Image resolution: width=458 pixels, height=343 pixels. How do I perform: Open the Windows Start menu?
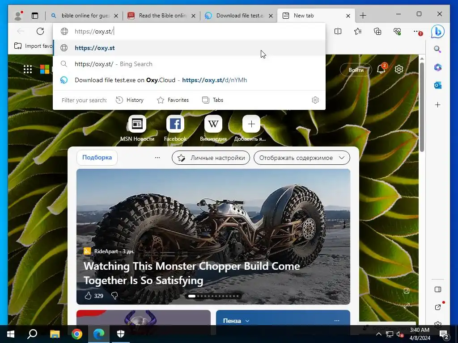pos(11,334)
